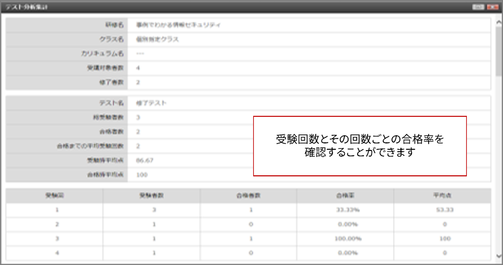The width and height of the screenshot is (503, 265).
Task: Click the カリキュラム名 row label
Action: point(102,54)
